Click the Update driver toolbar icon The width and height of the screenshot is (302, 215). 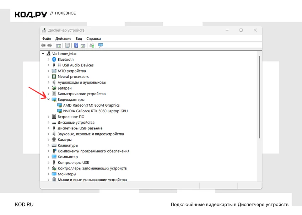(92, 45)
